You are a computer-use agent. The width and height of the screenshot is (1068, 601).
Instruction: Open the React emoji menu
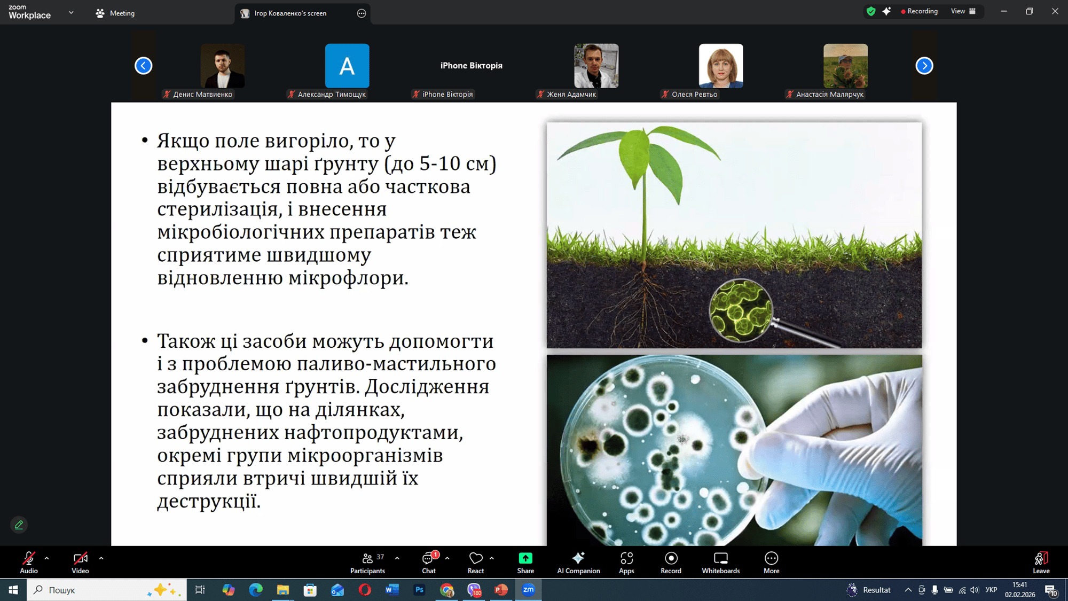(x=475, y=563)
